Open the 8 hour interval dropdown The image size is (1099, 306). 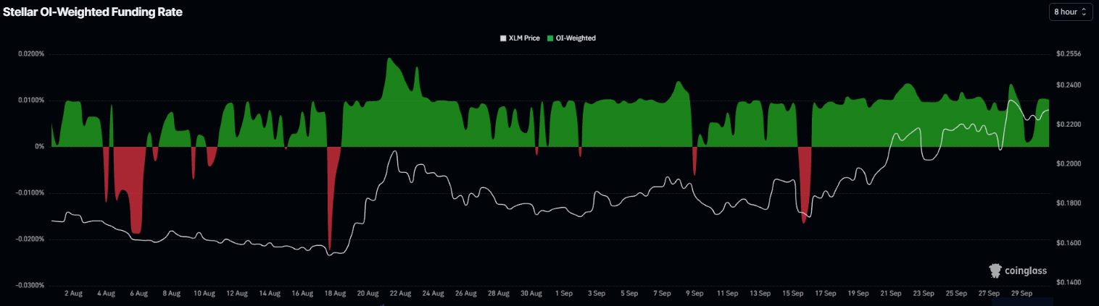[1071, 12]
